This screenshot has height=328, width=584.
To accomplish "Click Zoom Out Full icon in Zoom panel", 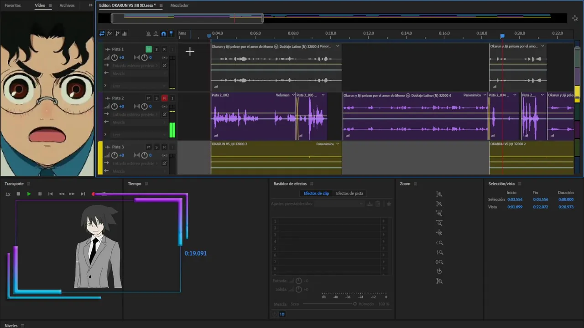I will click(x=439, y=233).
